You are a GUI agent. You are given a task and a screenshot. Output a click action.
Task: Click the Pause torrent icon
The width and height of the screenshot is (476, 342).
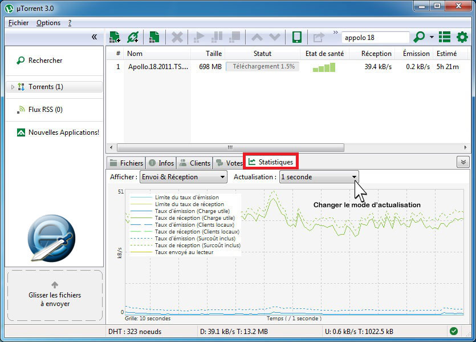pos(217,37)
